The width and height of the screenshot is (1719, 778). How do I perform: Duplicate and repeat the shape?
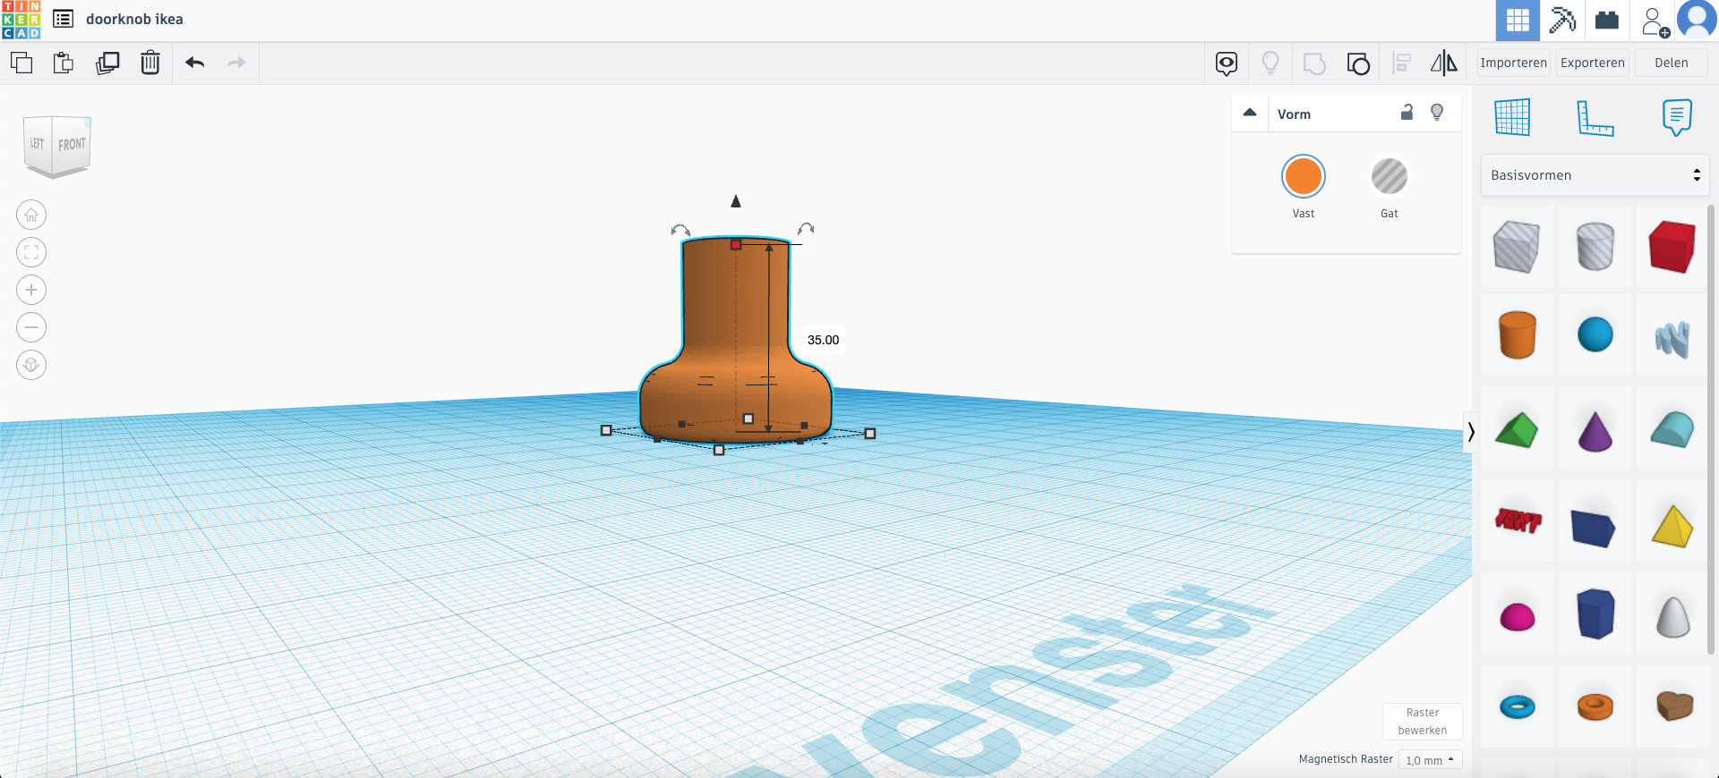(x=107, y=63)
